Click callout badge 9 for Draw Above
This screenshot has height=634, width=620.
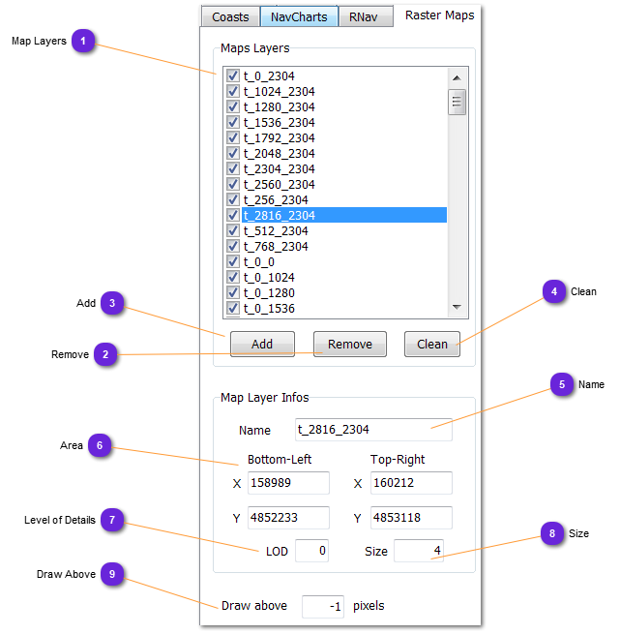coord(112,574)
